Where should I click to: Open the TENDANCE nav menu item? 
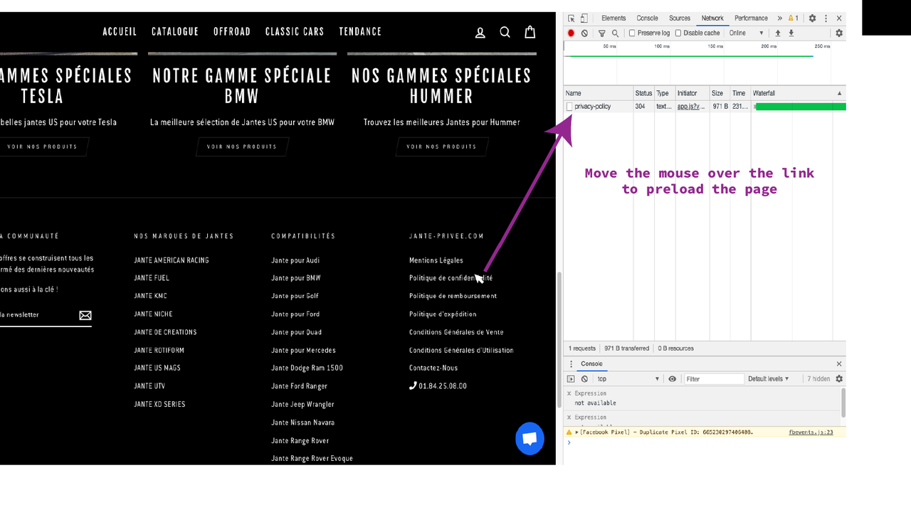pos(360,32)
